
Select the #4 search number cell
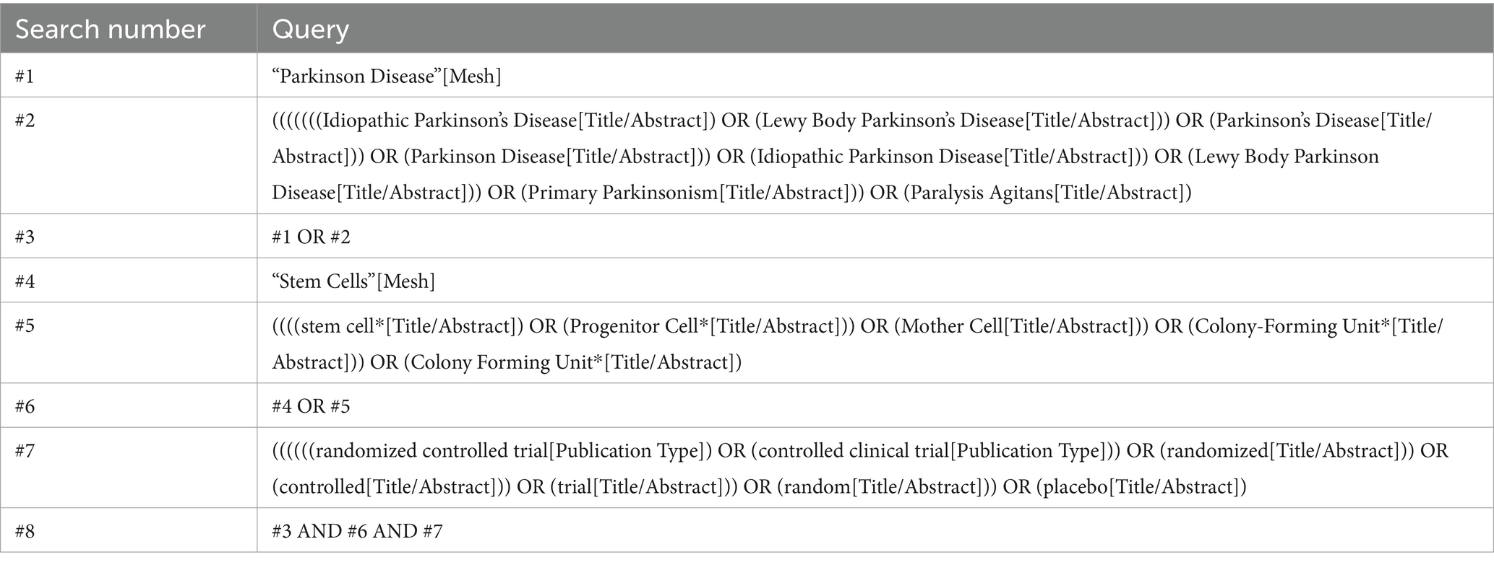point(25,281)
